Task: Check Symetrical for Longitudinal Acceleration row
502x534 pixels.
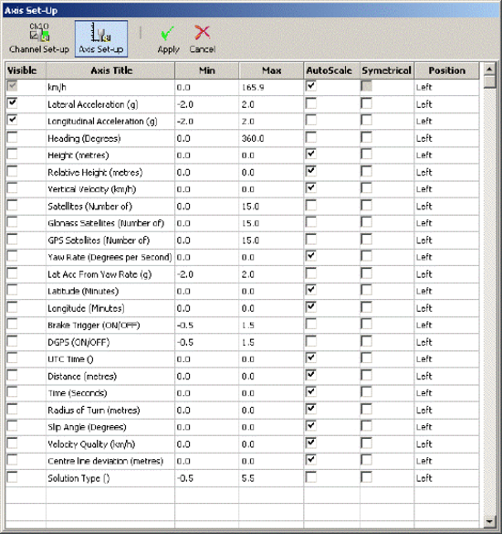Action: click(x=366, y=120)
